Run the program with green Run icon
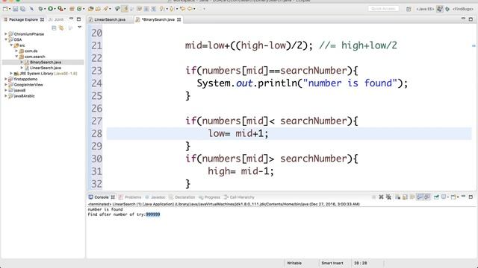The height and width of the screenshot is (268, 478). (x=50, y=9)
